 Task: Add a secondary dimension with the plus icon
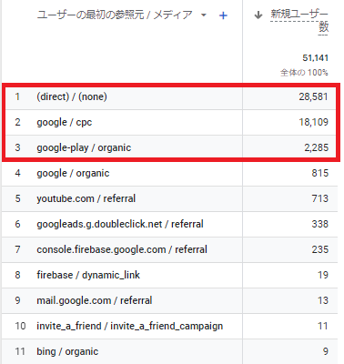coord(223,15)
